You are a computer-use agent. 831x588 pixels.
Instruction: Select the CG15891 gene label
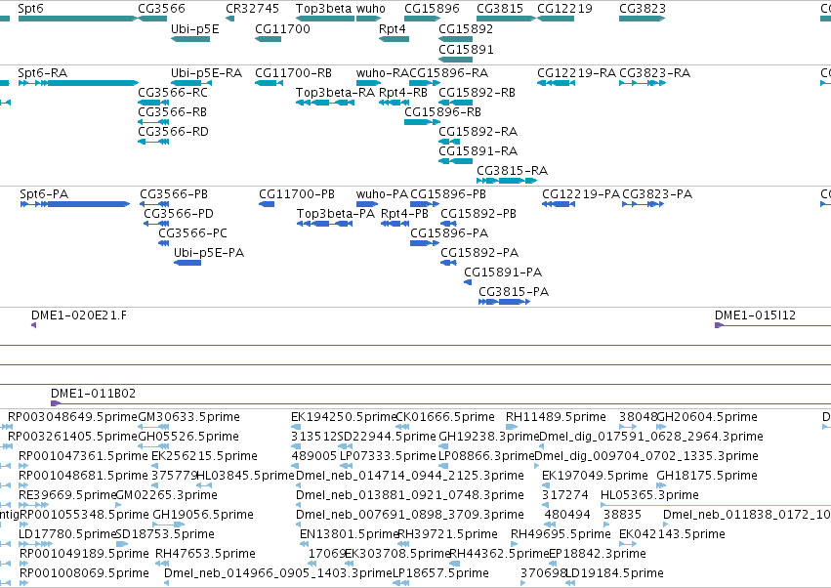466,49
